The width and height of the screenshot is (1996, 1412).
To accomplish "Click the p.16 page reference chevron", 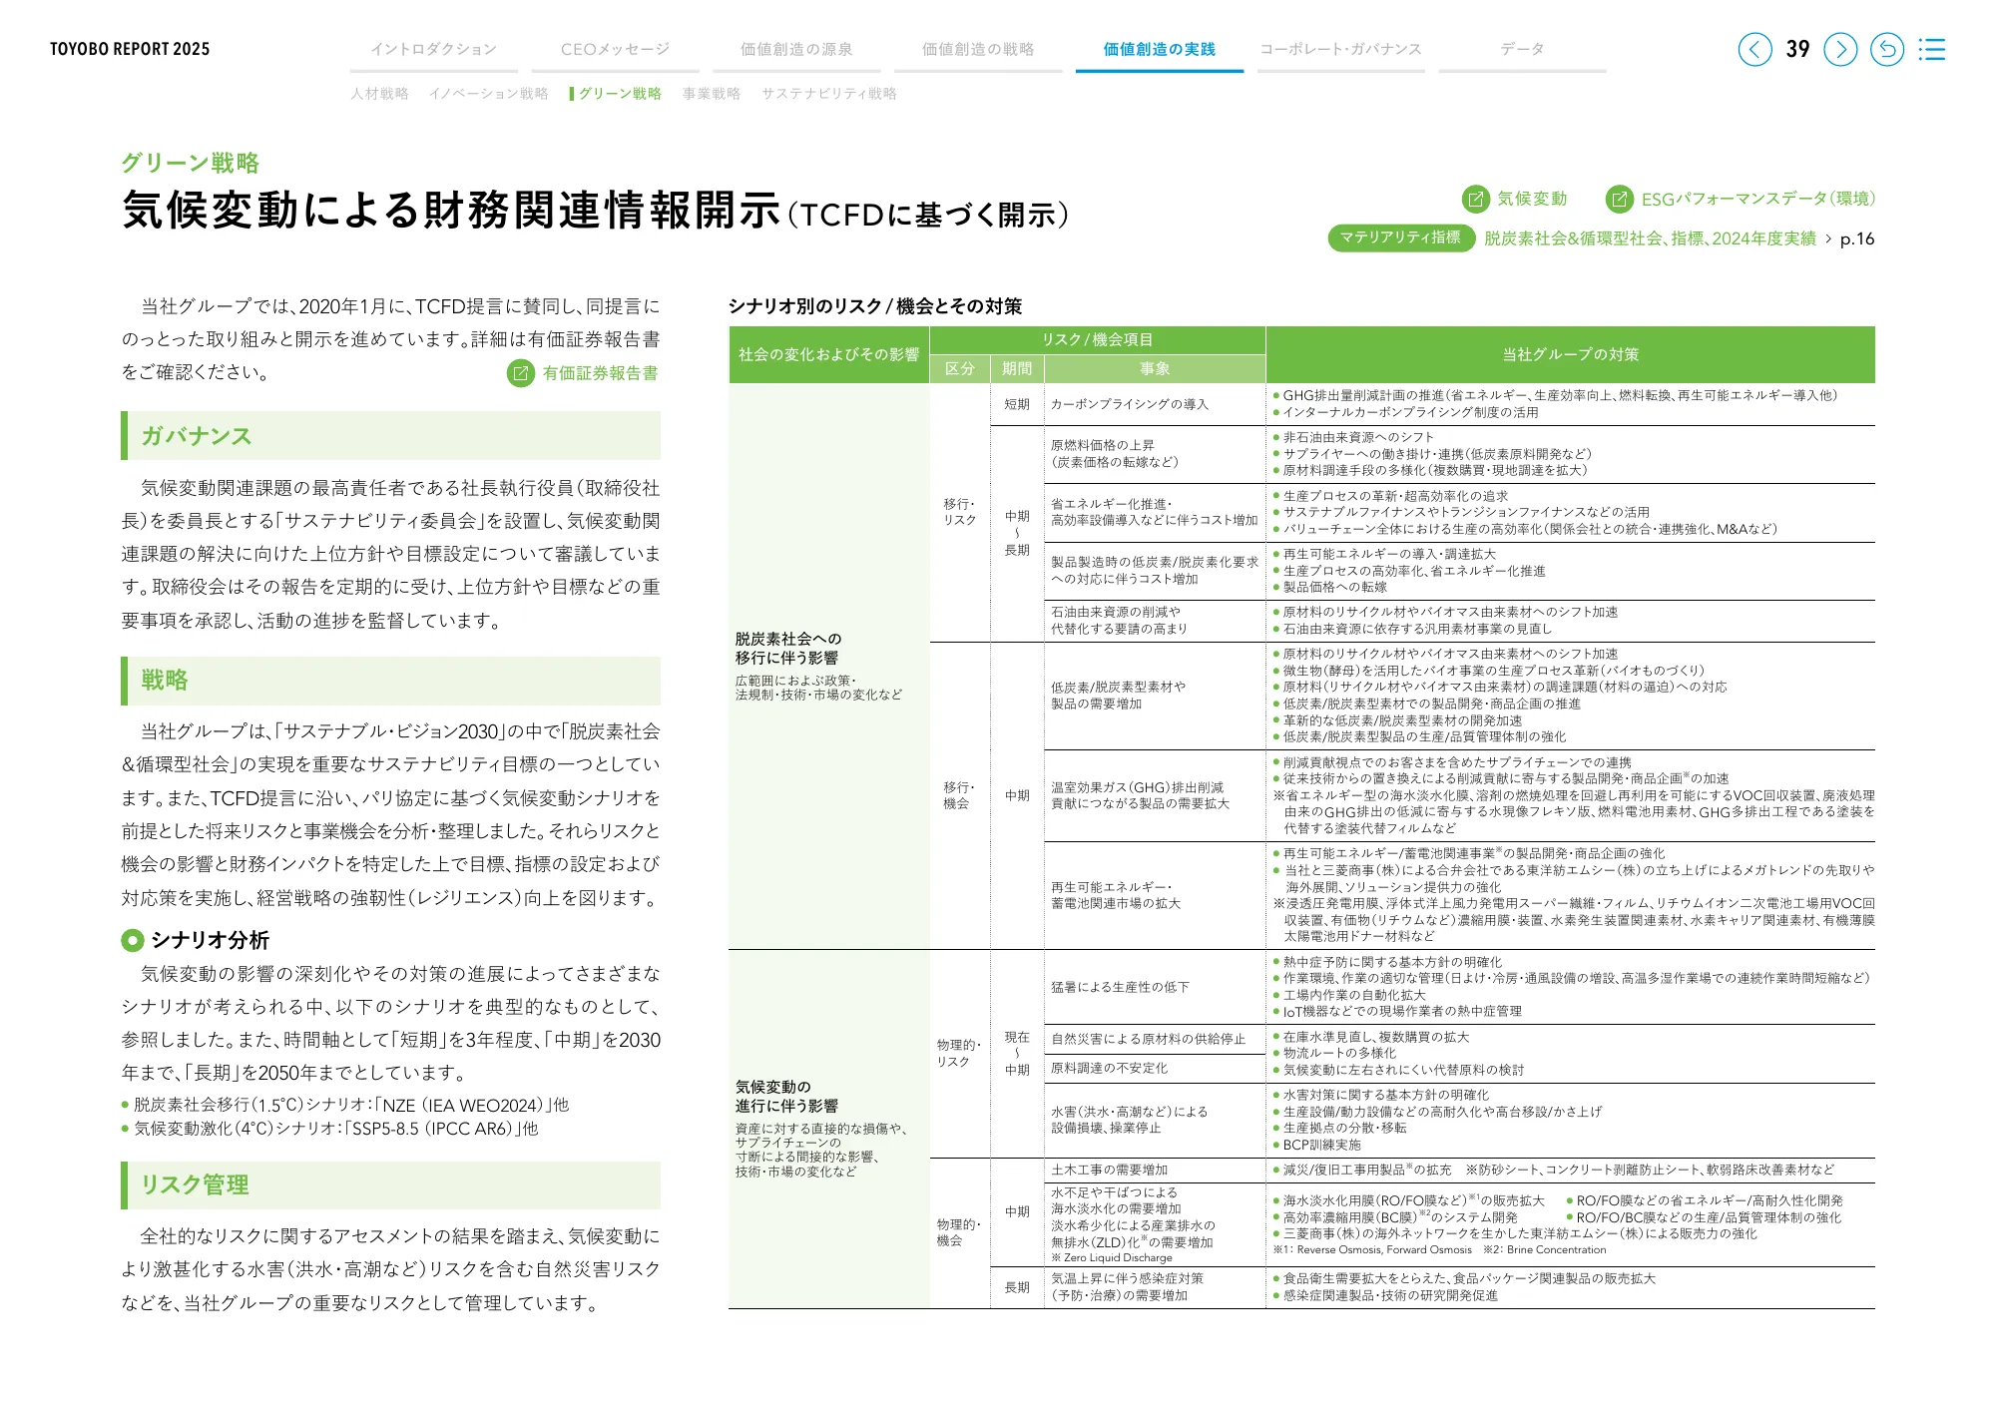I will click(1828, 238).
